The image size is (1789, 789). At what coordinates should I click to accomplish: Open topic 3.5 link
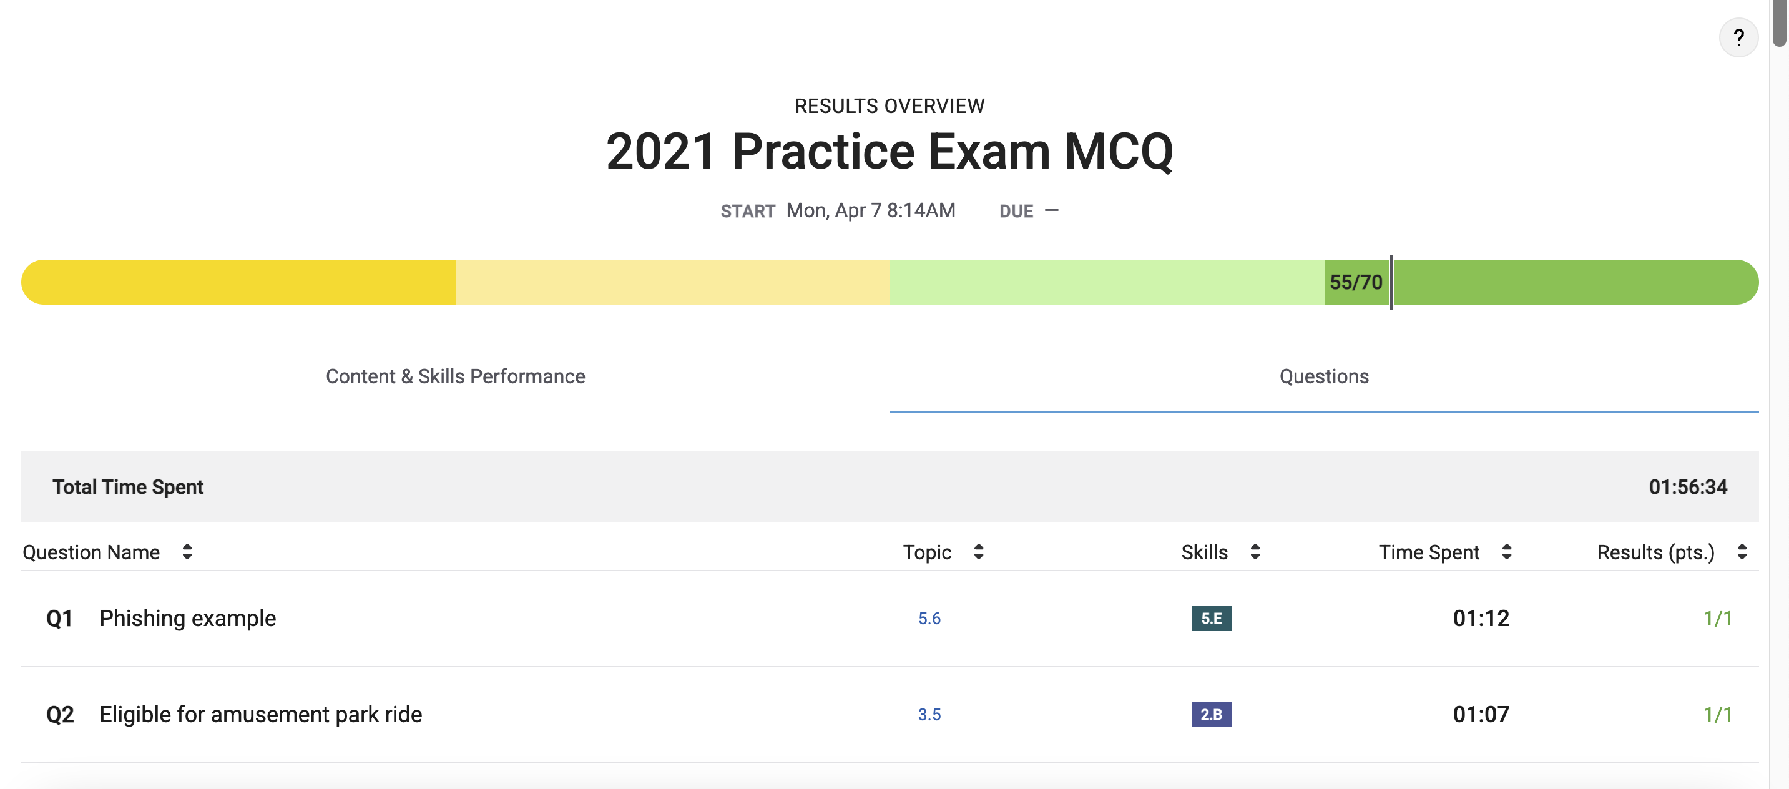[x=929, y=714]
